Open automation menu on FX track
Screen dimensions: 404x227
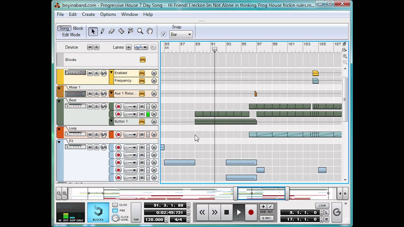pyautogui.click(x=104, y=147)
